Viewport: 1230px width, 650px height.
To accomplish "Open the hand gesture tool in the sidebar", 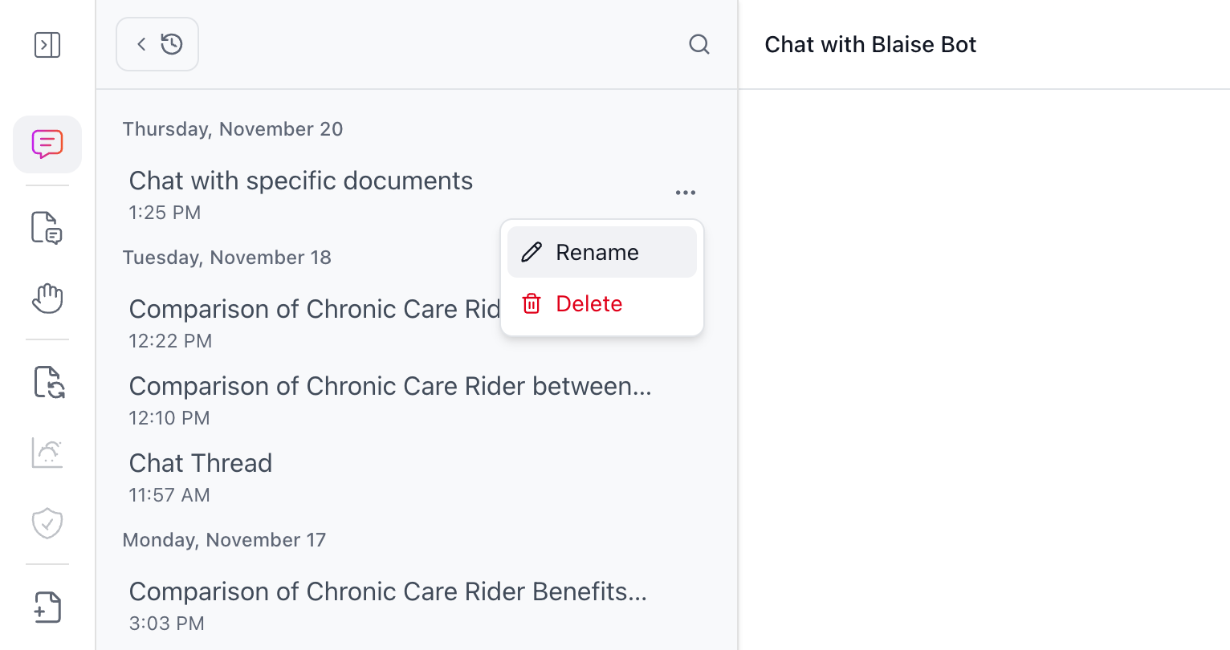I will point(47,299).
